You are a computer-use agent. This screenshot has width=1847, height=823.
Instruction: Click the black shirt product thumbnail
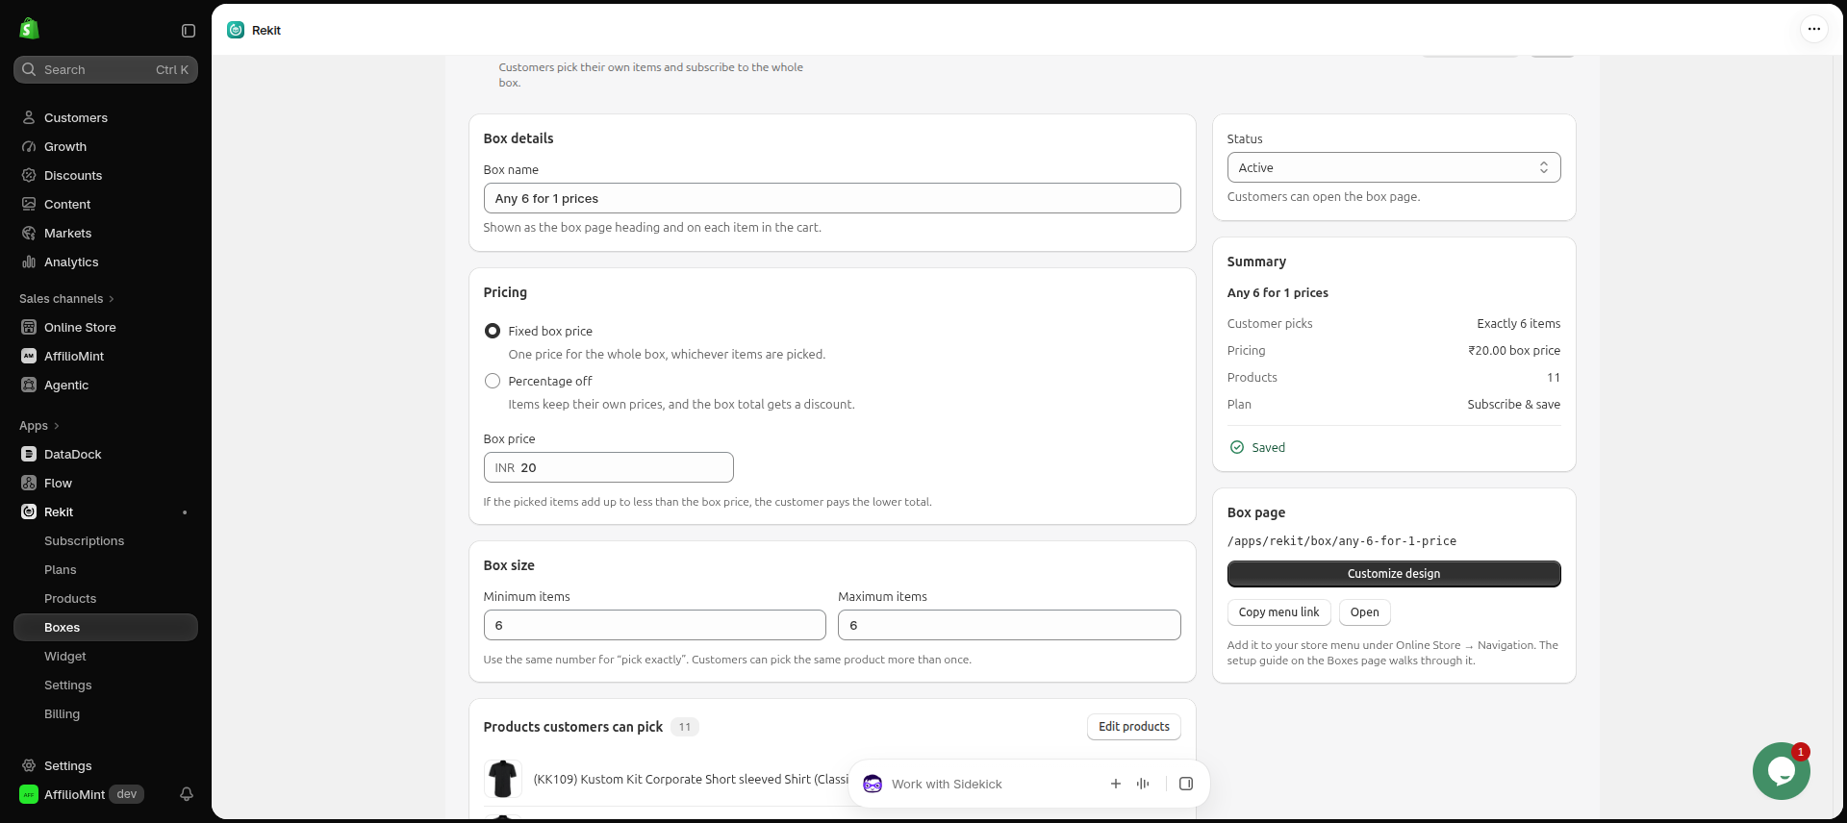[502, 779]
